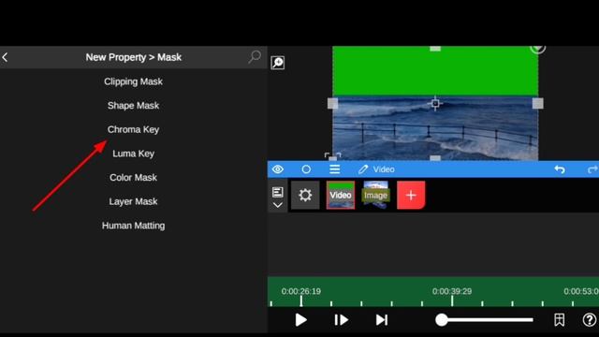Click the zoom magnifier icon on preview
599x337 pixels.
pos(278,63)
